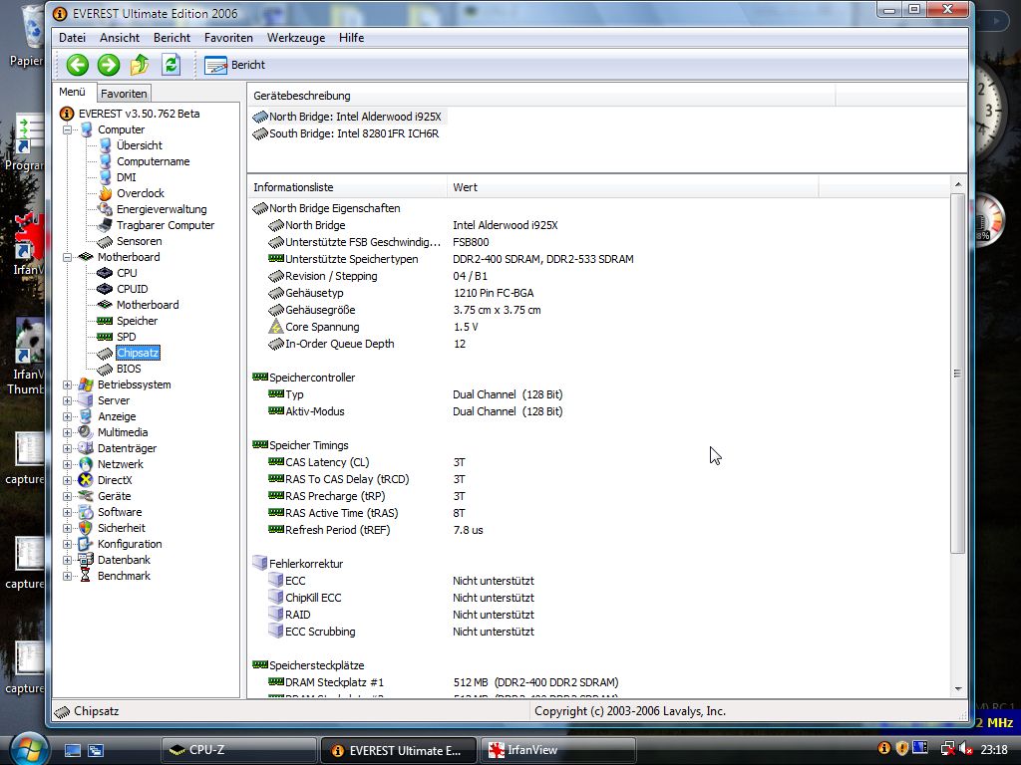Switch to the Menü tab

[x=72, y=92]
